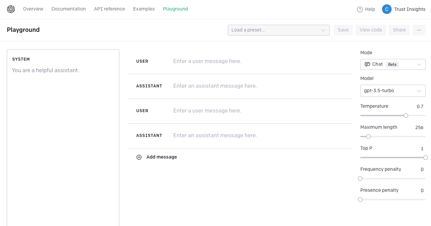Click the Temperature value 0.7
Viewport: 431px width, 226px height.
click(x=420, y=106)
